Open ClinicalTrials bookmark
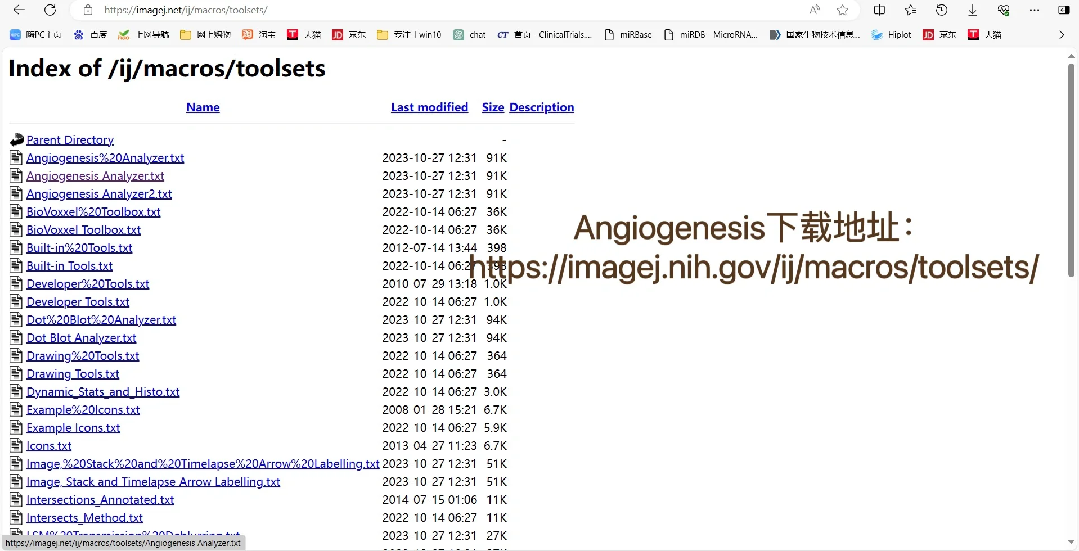The width and height of the screenshot is (1079, 551). 545,35
